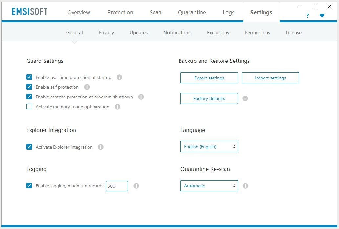This screenshot has width=339, height=229.
Task: Switch to the Protection tab
Action: (120, 12)
